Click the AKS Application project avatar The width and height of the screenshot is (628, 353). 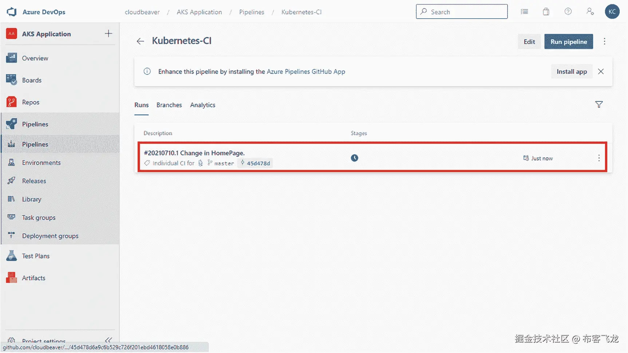(12, 34)
